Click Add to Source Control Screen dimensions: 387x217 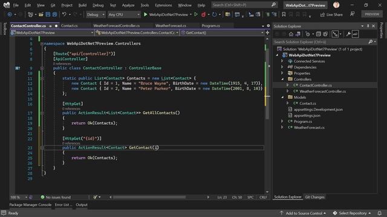(303, 213)
